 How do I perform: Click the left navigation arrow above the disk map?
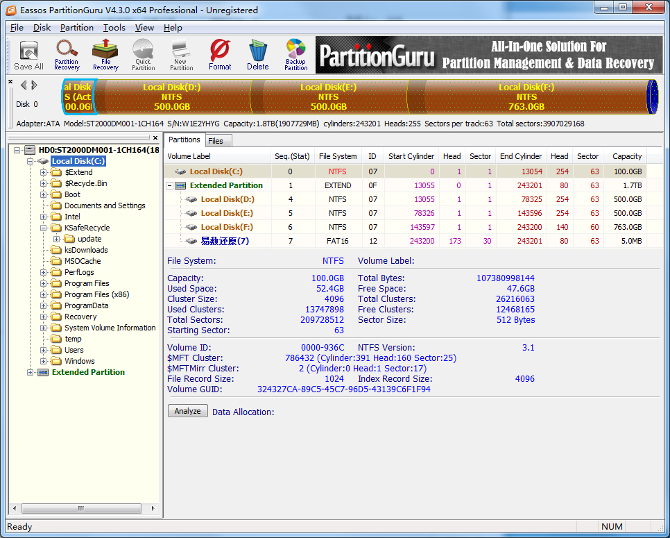click(24, 84)
